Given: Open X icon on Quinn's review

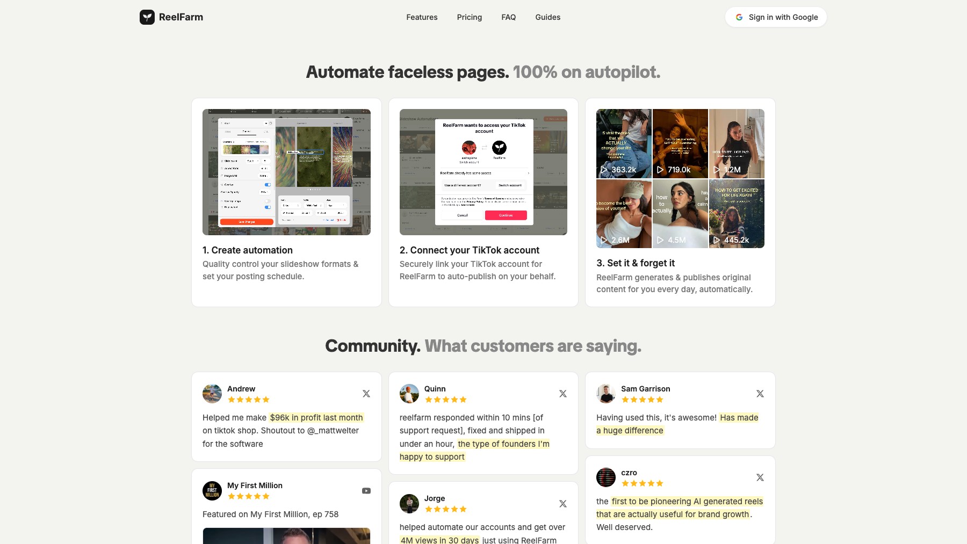Looking at the screenshot, I should tap(563, 394).
